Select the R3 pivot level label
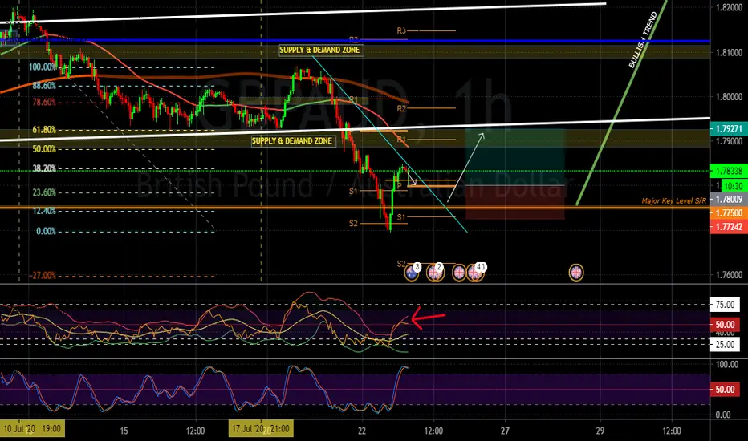 click(x=401, y=31)
